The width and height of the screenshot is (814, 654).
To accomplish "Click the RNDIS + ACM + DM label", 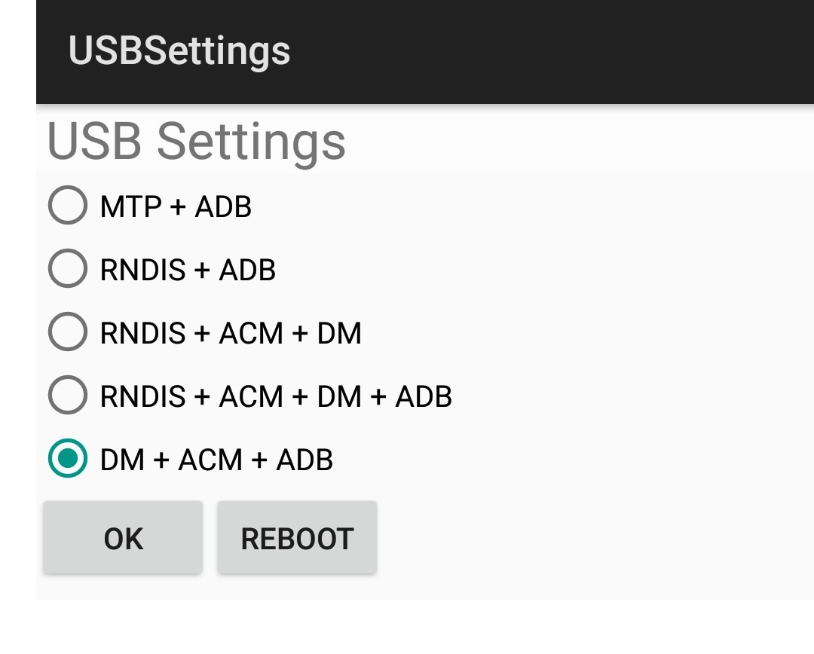I will pos(230,332).
